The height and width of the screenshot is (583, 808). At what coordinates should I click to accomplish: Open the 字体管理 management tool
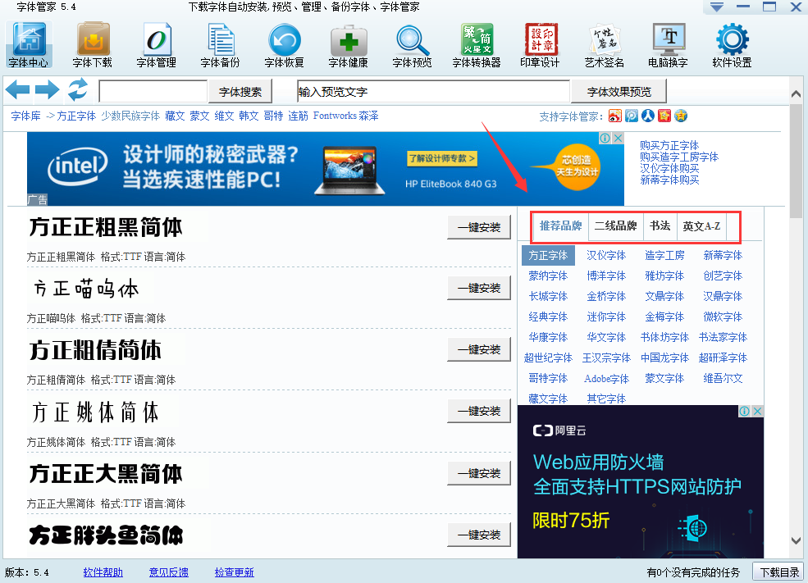pyautogui.click(x=156, y=41)
